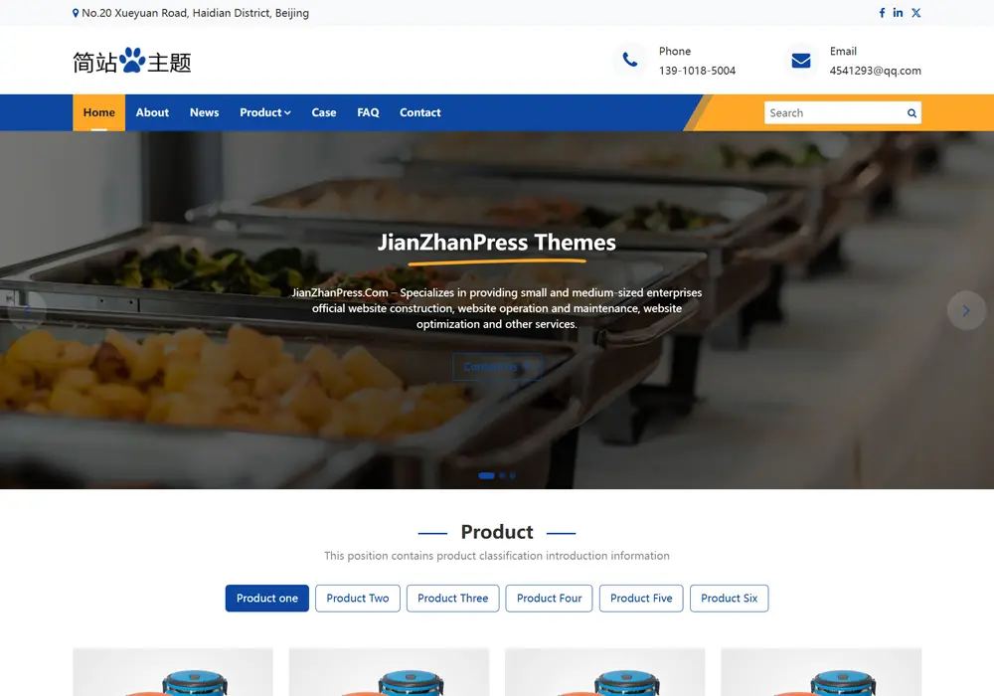
Task: Select the Product Two tab
Action: tap(358, 599)
